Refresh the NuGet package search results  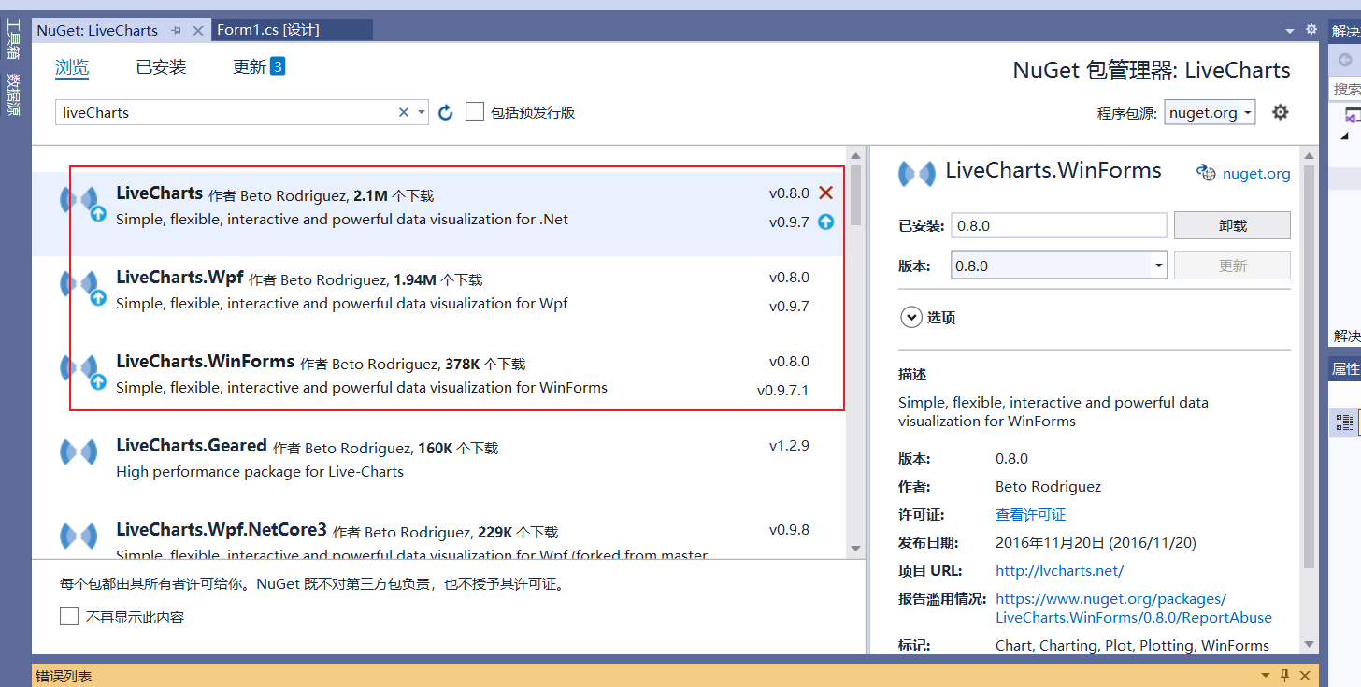(x=446, y=112)
